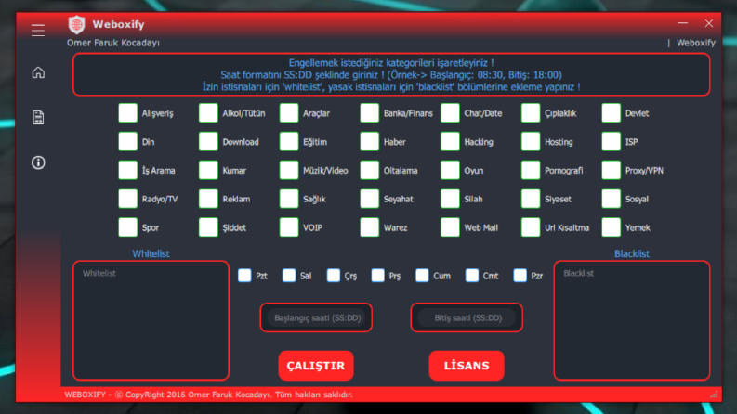Click the Omer Faruk Kocadayı name text
Screen dimensions: 737x414
click(113, 43)
